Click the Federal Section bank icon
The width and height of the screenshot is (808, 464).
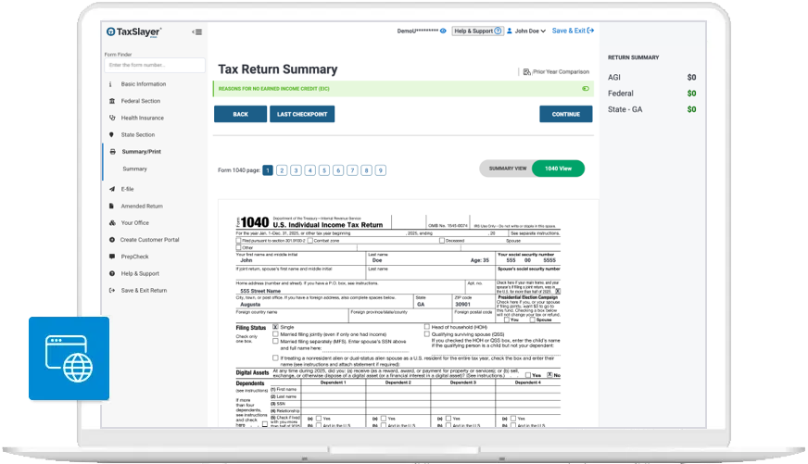112,101
